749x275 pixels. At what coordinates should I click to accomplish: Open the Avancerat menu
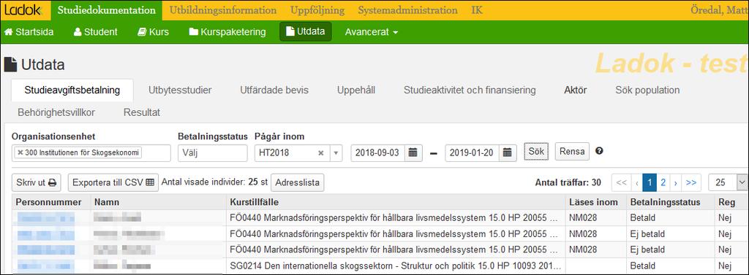click(372, 32)
